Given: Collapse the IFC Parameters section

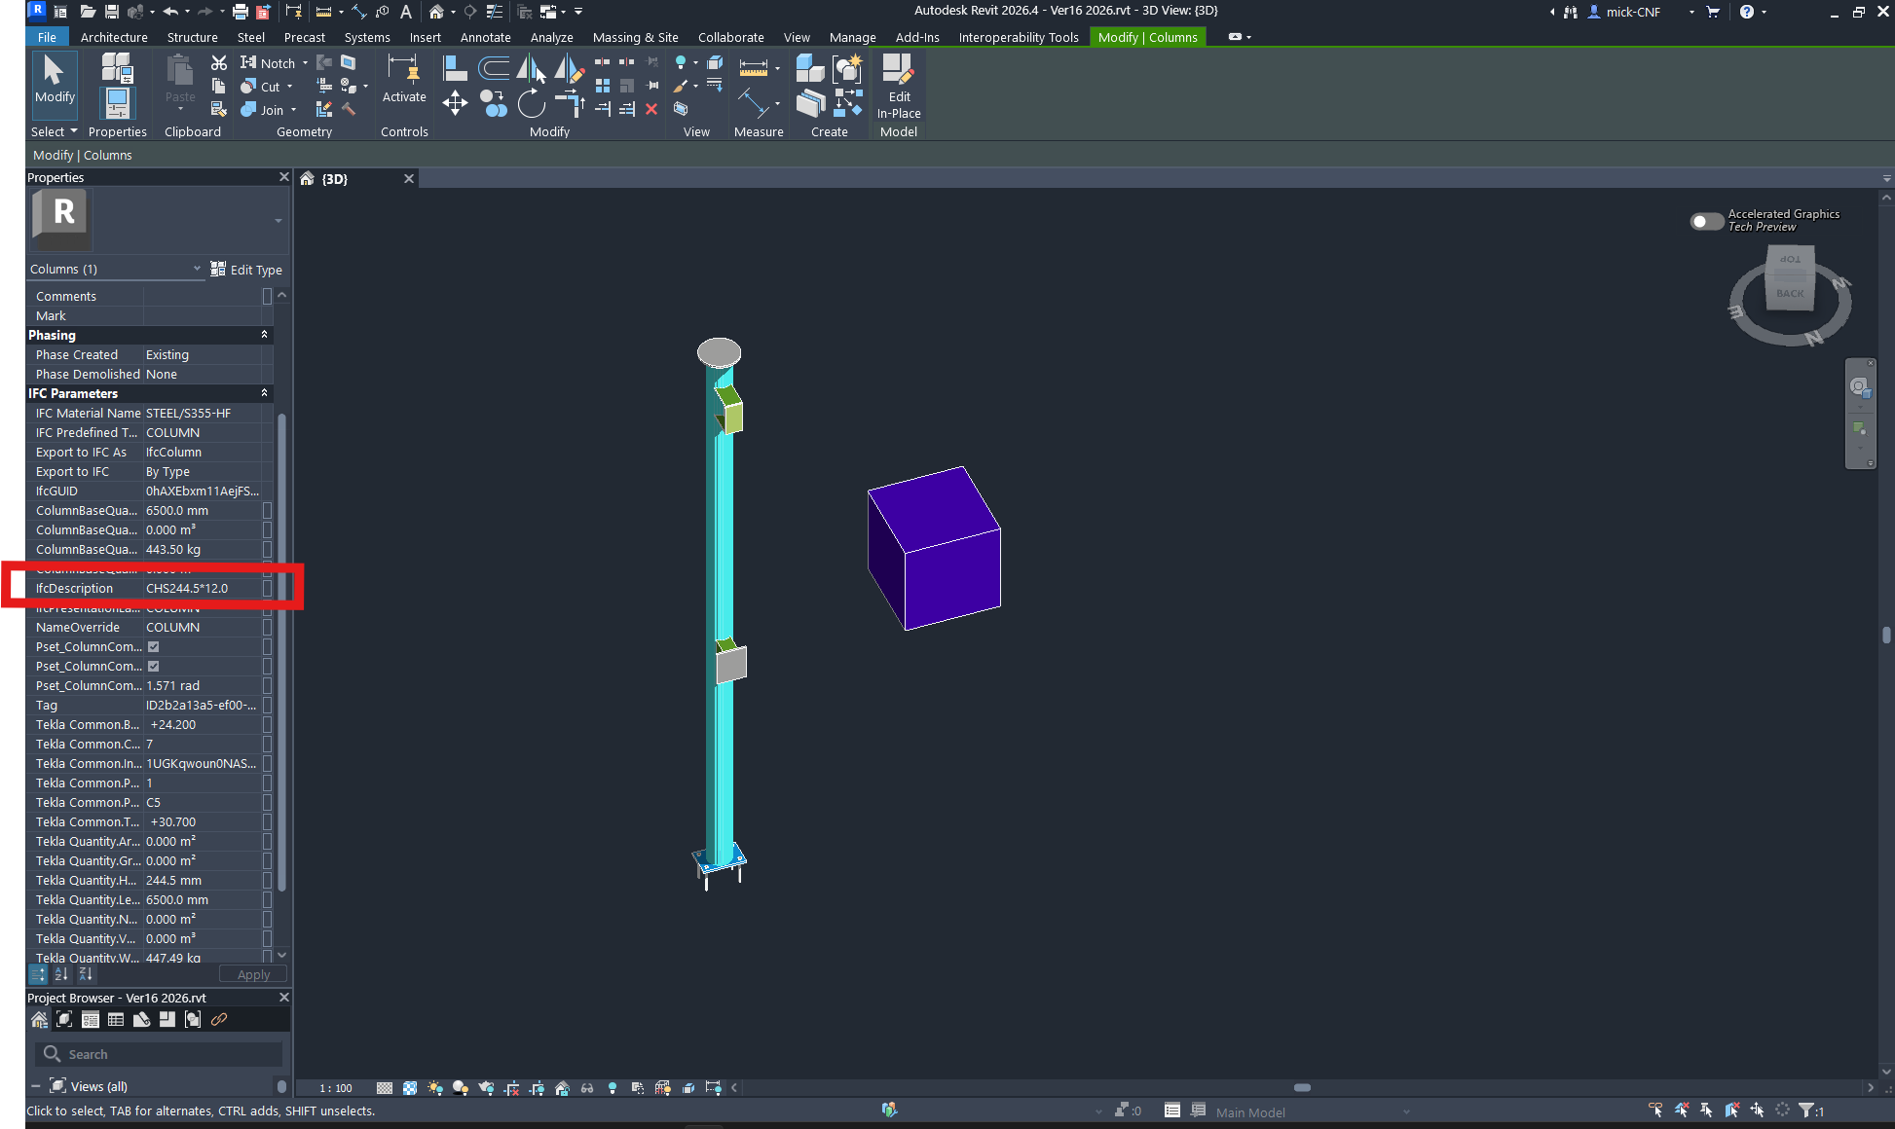Looking at the screenshot, I should coord(264,393).
